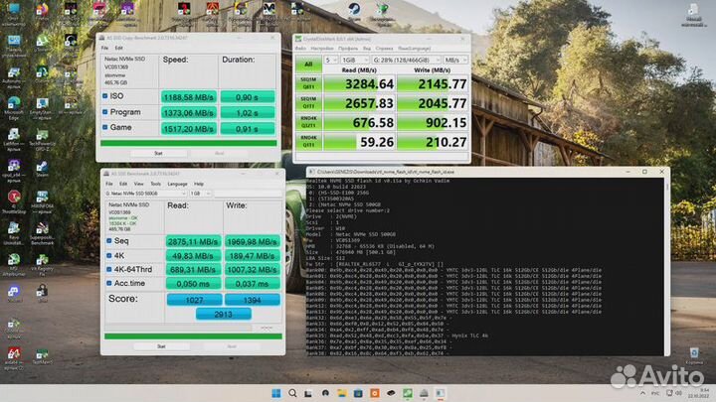Run the RND4K Q1T1 test button
This screenshot has height=402, width=716.
pyautogui.click(x=308, y=142)
